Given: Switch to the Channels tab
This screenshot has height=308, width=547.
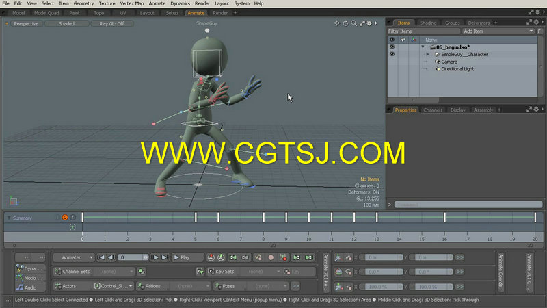Looking at the screenshot, I should tap(433, 110).
